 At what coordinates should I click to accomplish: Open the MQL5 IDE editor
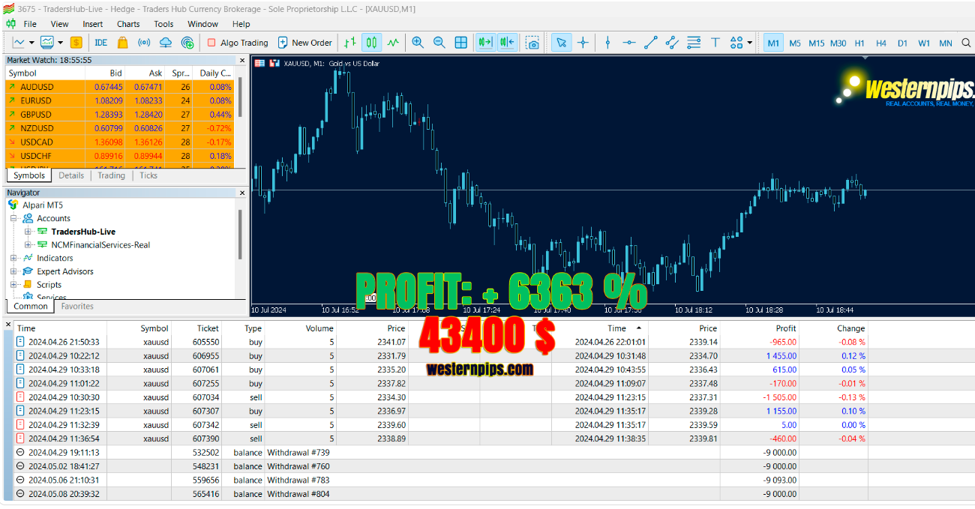pyautogui.click(x=101, y=43)
